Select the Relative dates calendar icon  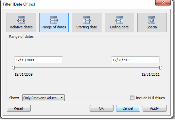[21, 20]
